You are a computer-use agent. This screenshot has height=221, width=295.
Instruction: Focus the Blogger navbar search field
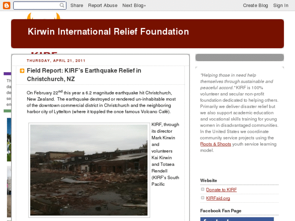coord(40,5)
